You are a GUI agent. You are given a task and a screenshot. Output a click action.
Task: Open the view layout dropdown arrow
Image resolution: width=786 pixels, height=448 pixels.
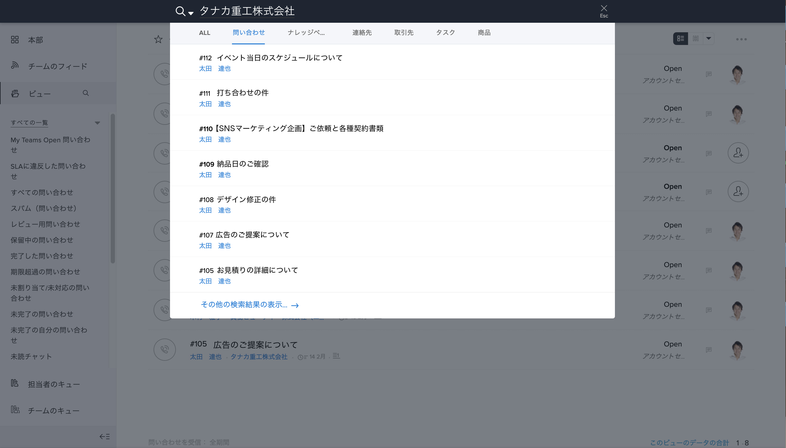[708, 38]
